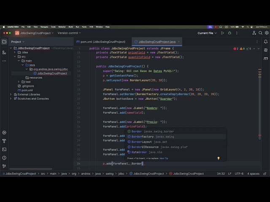The height and width of the screenshot is (202, 270).
Task: Run the Current File configuration
Action: [x=222, y=33]
